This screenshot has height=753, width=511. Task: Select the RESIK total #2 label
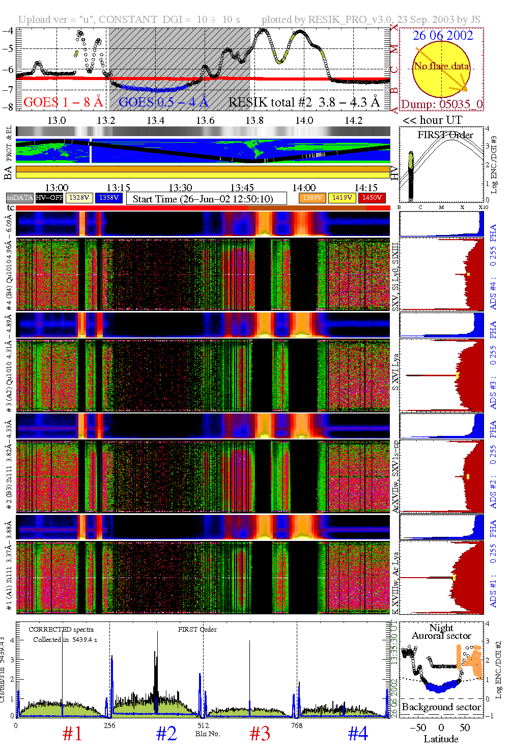click(304, 102)
